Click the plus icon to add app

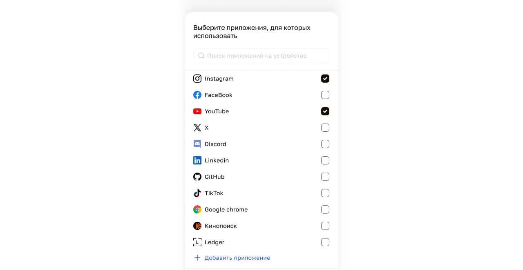(x=197, y=258)
